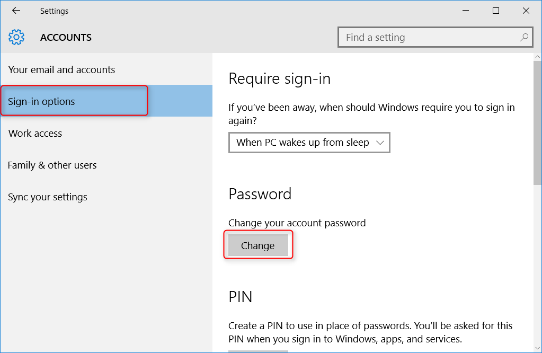The height and width of the screenshot is (353, 542).
Task: Click the scrollbar up arrow
Action: [537, 57]
